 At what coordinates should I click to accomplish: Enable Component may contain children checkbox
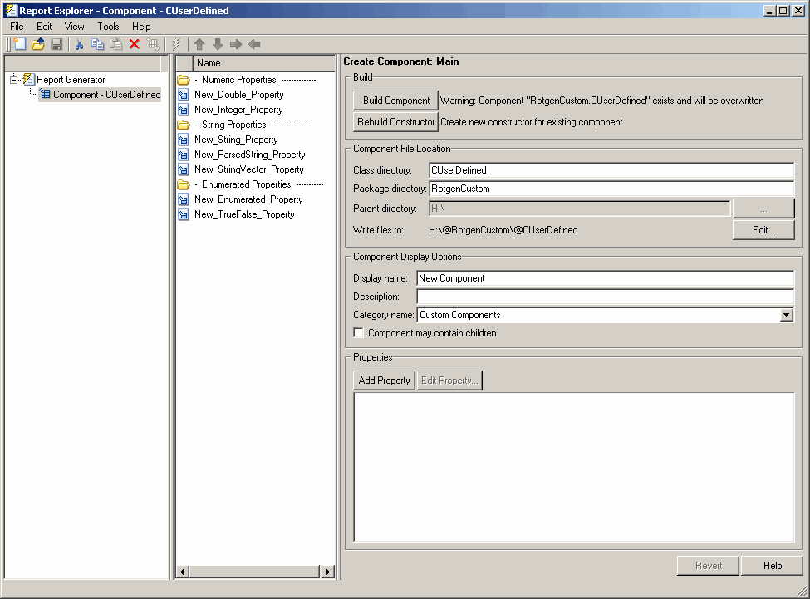pos(359,333)
